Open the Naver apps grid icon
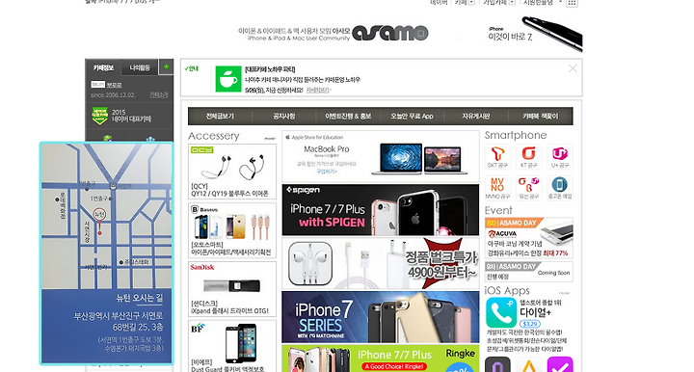Image resolution: width=694 pixels, height=372 pixels. click(572, 3)
